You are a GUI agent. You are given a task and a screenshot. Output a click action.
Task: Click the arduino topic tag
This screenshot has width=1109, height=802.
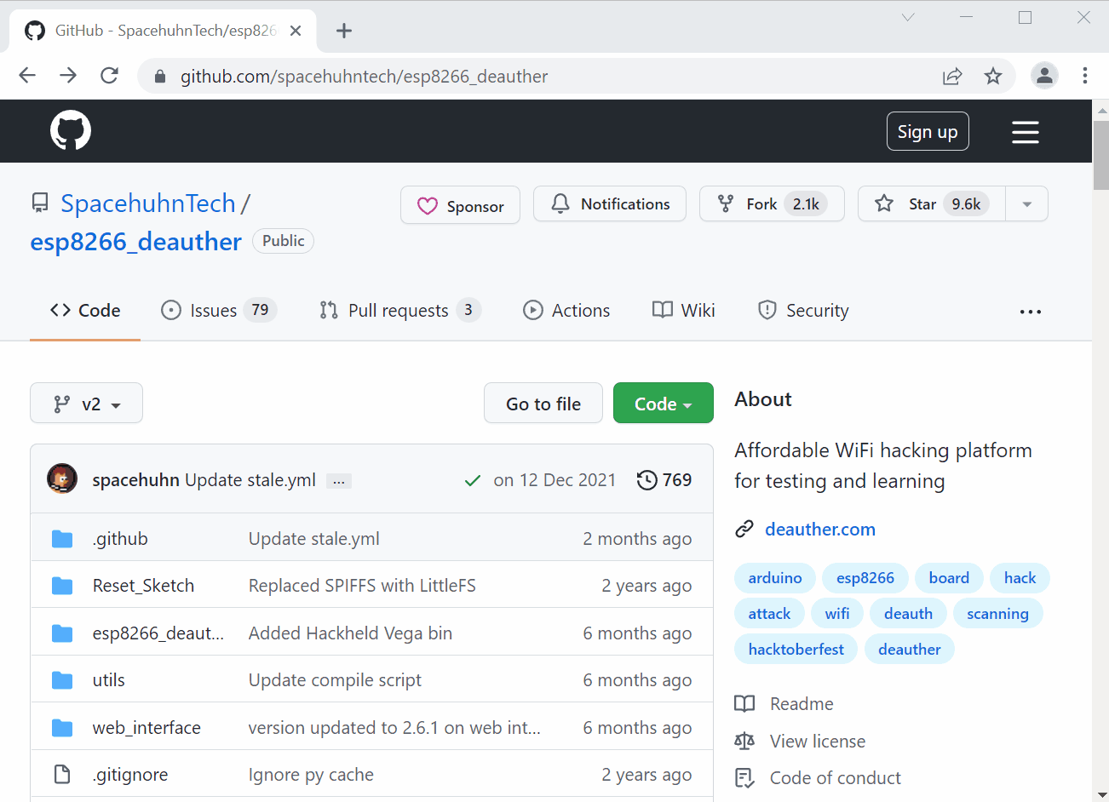[775, 578]
